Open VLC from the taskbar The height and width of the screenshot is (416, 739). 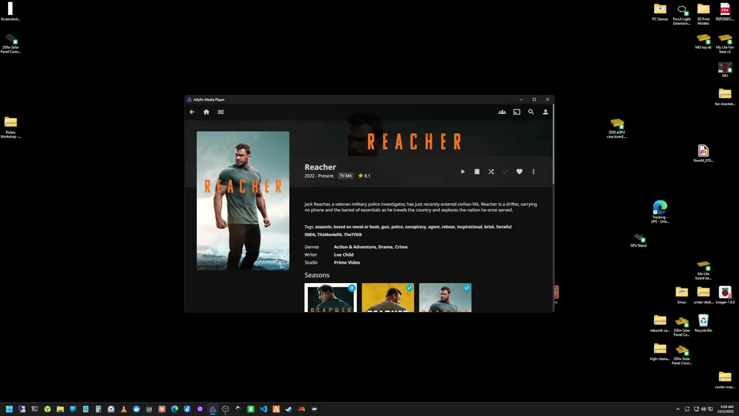(124, 409)
